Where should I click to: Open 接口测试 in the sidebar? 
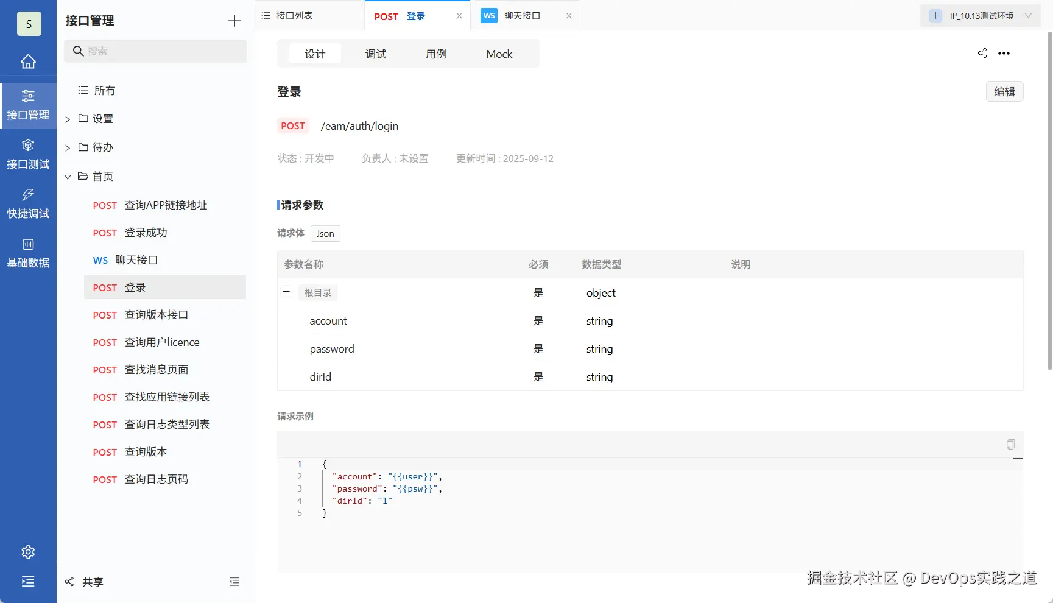[x=28, y=155]
